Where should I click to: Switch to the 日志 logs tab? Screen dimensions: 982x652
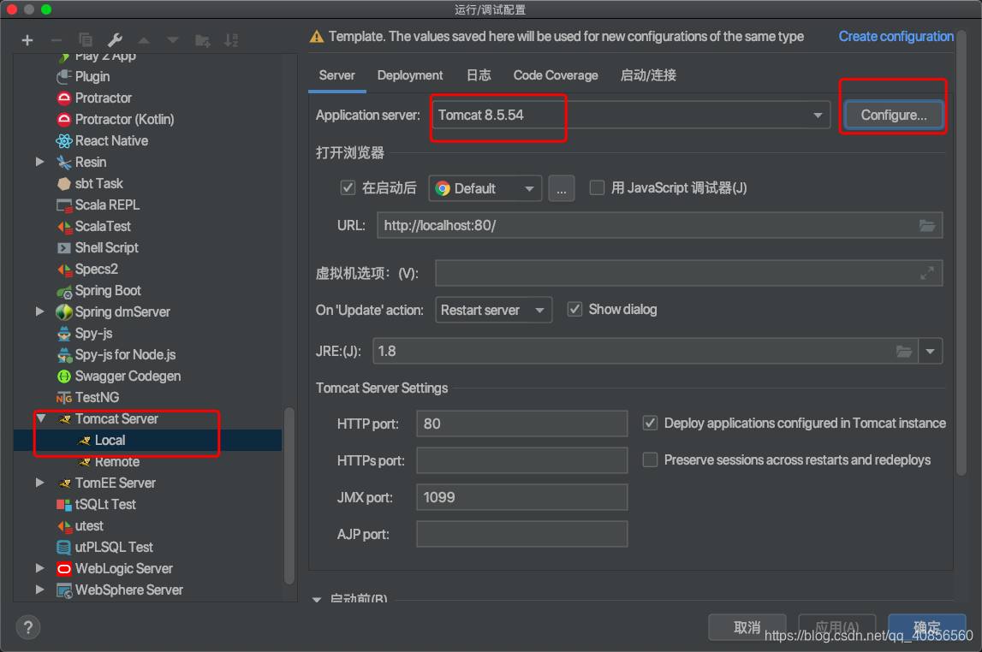click(479, 75)
